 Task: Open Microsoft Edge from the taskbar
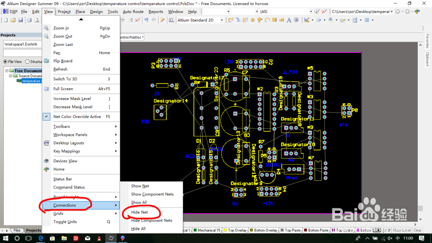(41, 238)
